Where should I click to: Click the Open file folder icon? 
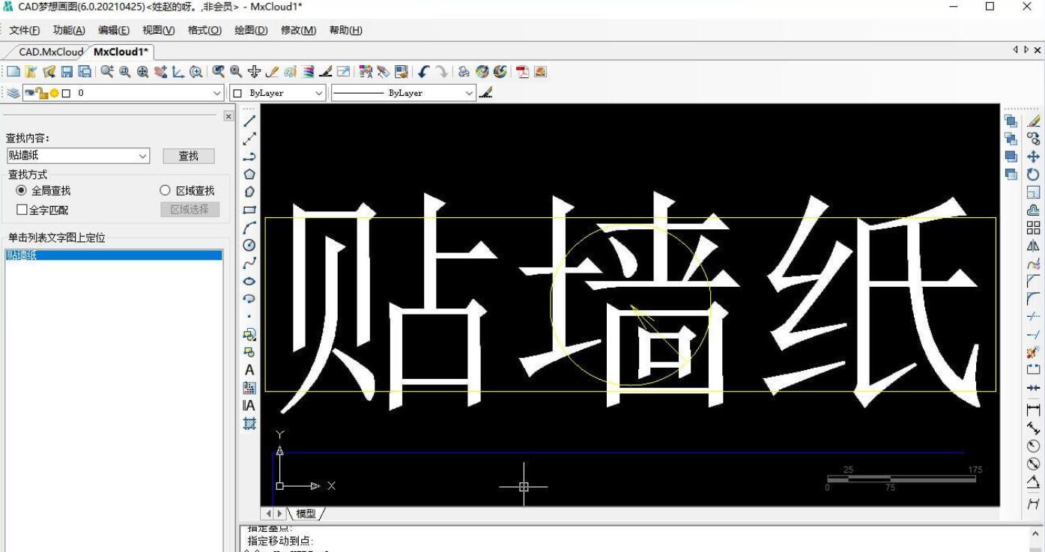(x=31, y=72)
